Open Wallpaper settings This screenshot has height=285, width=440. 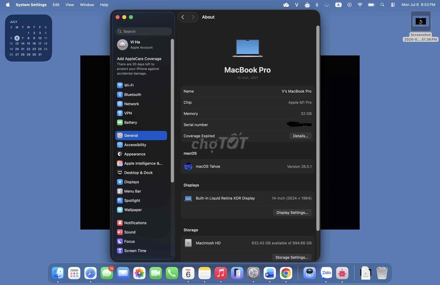[141, 209]
